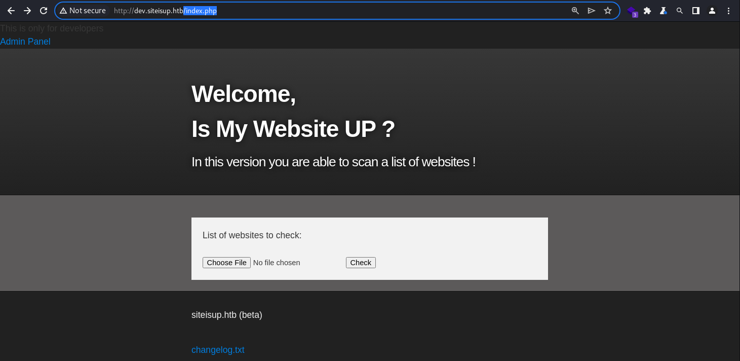This screenshot has height=361, width=740.
Task: Open the Not secure site info
Action: tap(83, 11)
